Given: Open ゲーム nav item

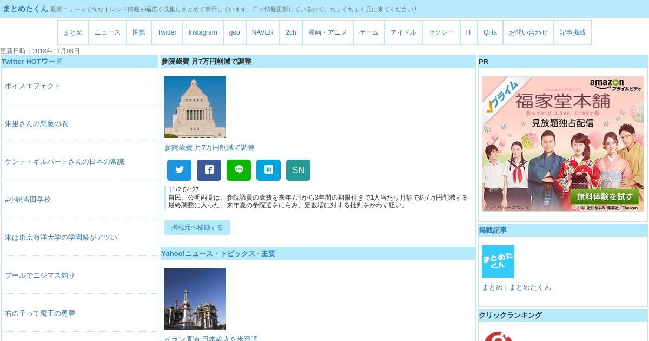Looking at the screenshot, I should tap(369, 32).
